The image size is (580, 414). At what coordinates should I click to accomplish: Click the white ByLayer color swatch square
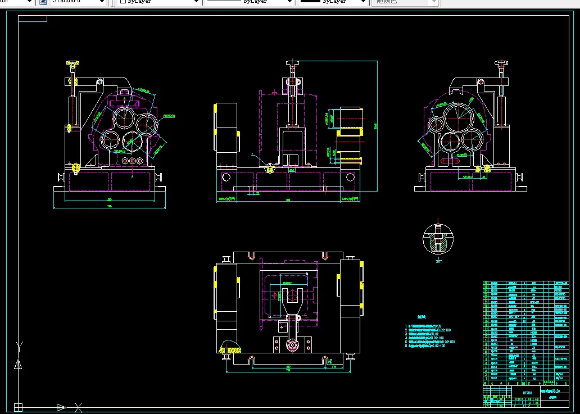click(123, 2)
